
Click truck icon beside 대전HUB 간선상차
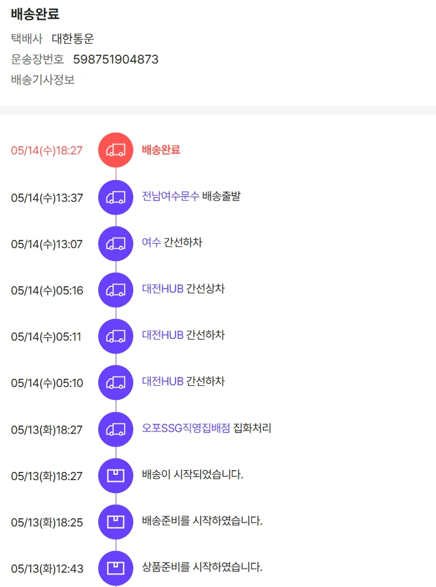[116, 290]
